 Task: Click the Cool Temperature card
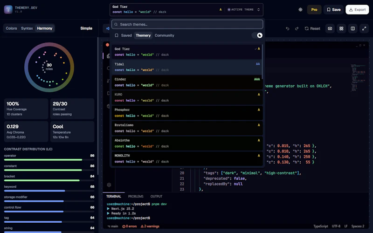pyautogui.click(x=72, y=132)
